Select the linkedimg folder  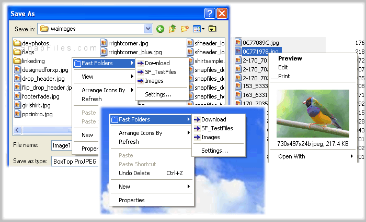click(29, 61)
